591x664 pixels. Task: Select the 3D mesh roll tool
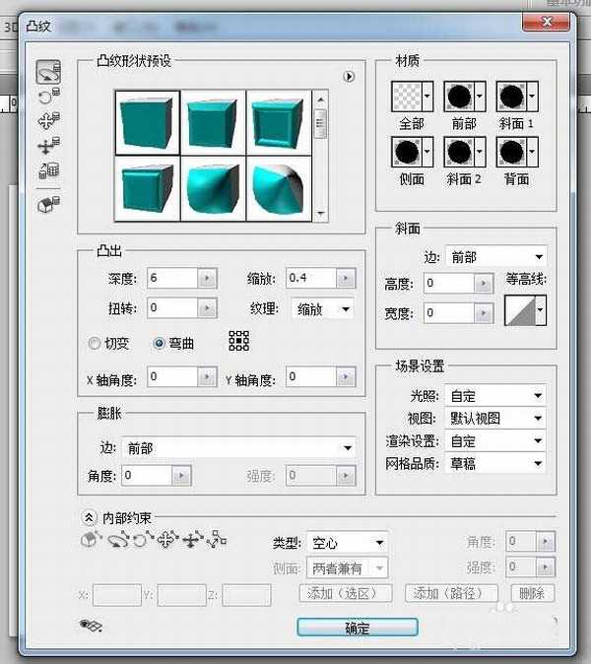coord(48,97)
